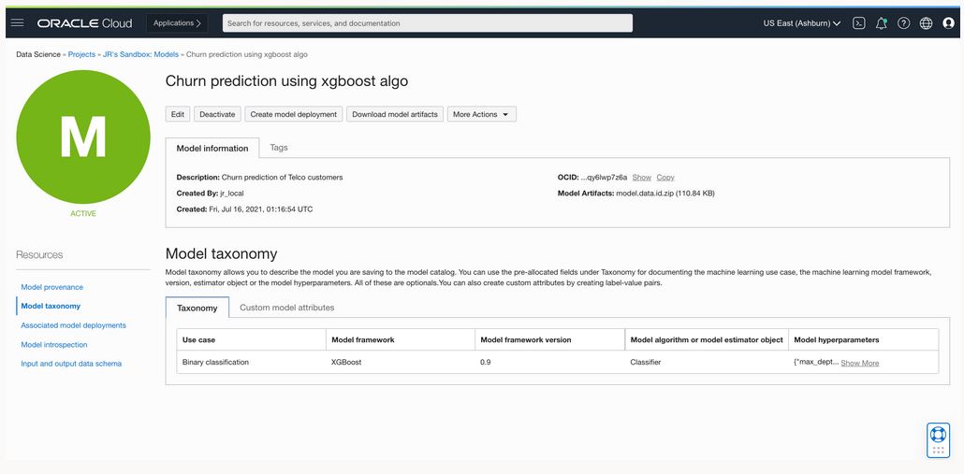Open Model introspection resource
This screenshot has height=474, width=964.
[x=54, y=344]
